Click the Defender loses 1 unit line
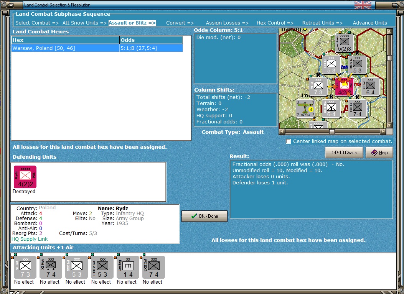The width and height of the screenshot is (404, 294). click(x=260, y=183)
